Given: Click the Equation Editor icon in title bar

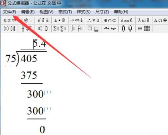Looking at the screenshot, I should [3, 3].
